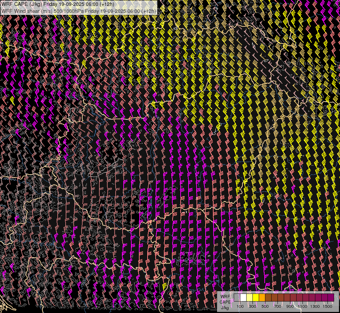This screenshot has height=313, width=340.
Task: Click the WRF text inside the legend box
Action: point(225,296)
